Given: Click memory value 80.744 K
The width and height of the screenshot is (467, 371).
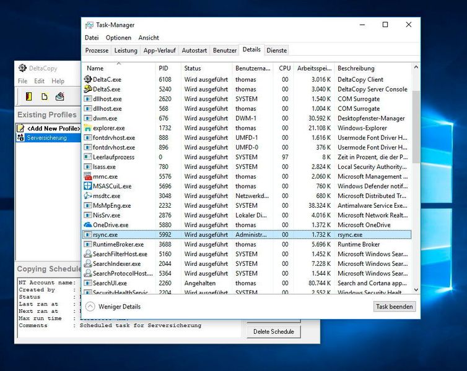Looking at the screenshot, I should tap(320, 283).
